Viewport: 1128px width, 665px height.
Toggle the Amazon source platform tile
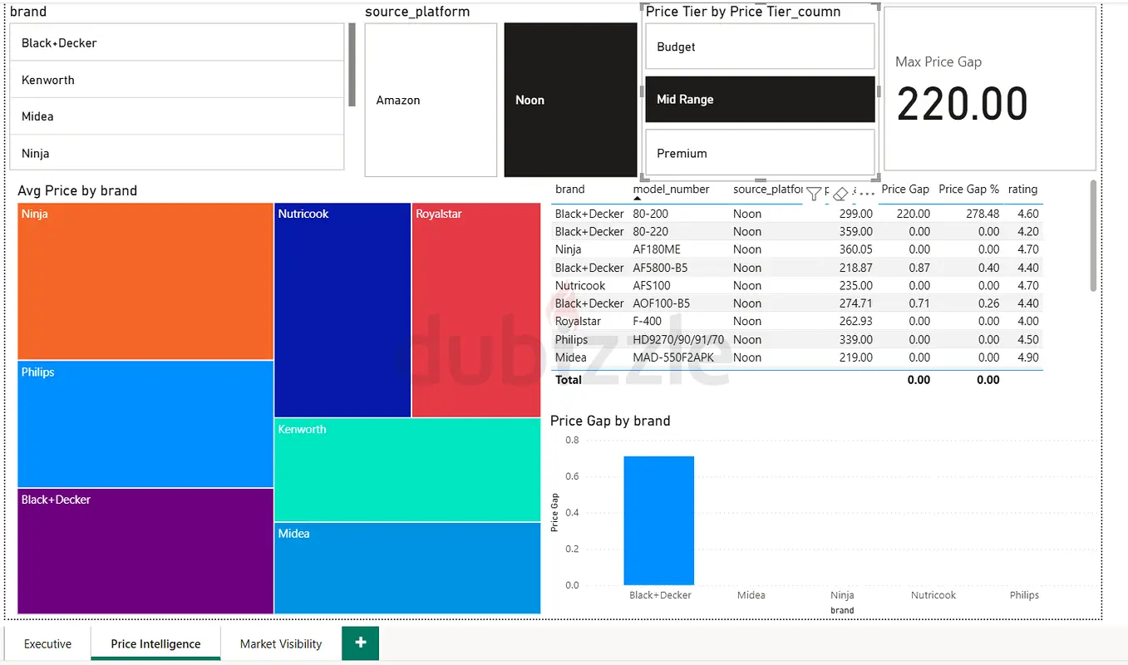431,100
